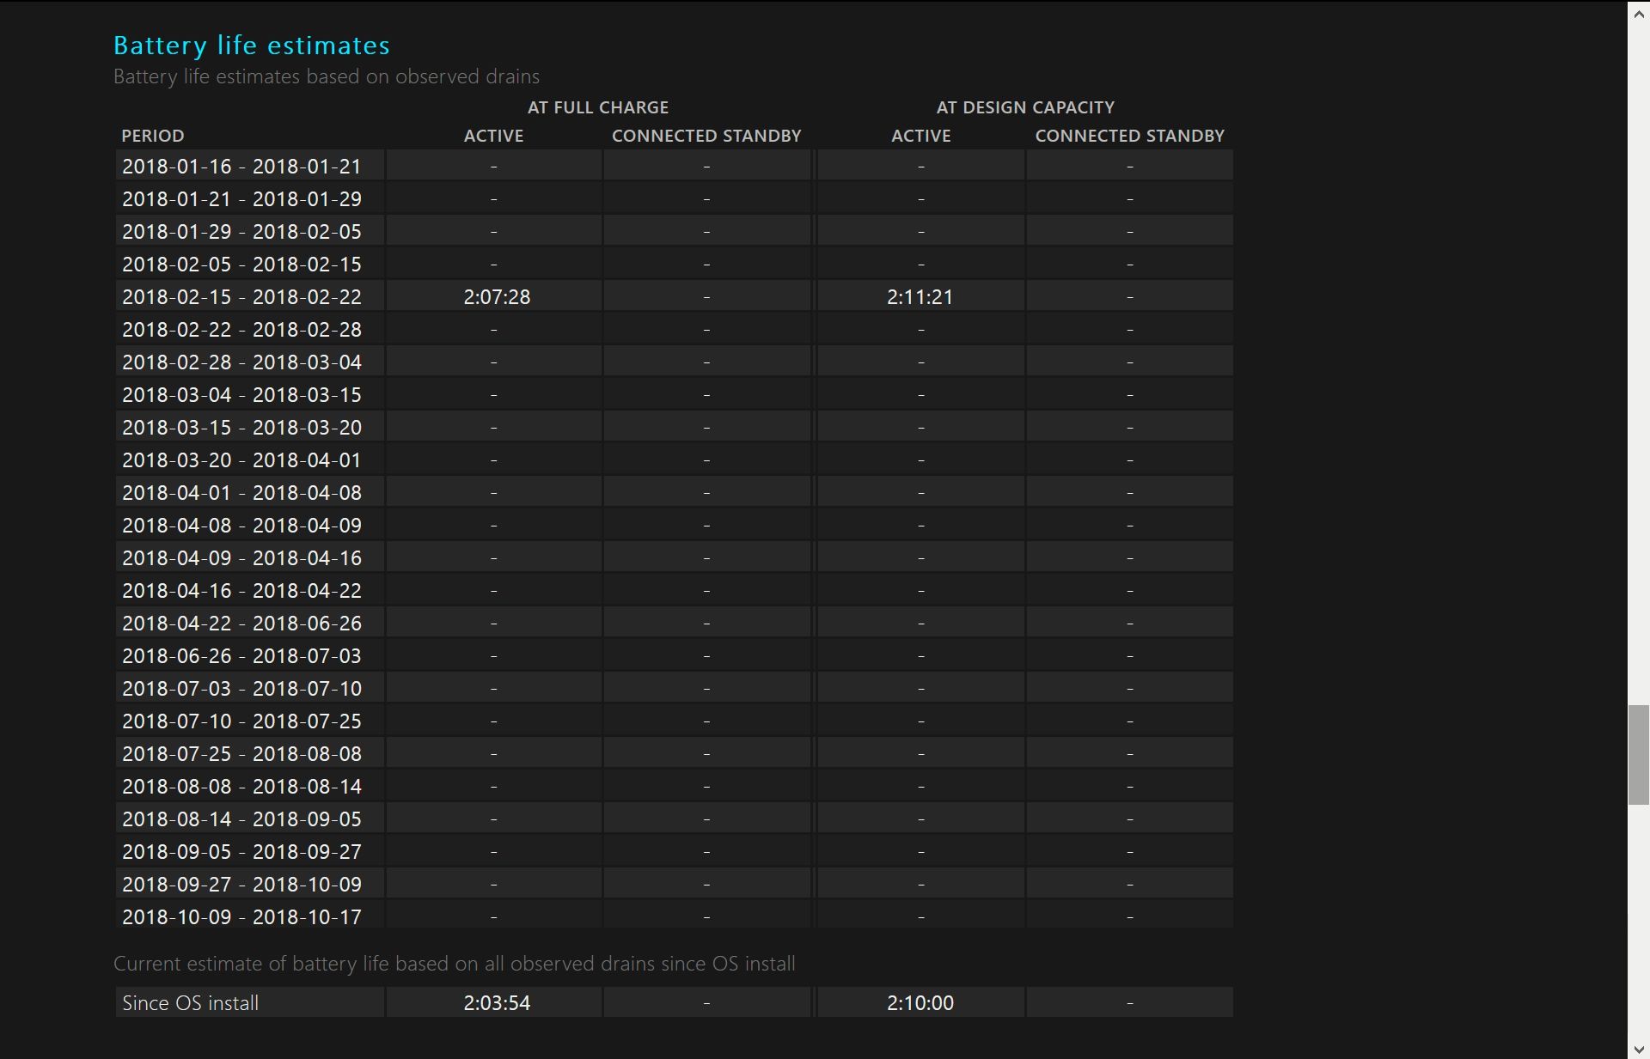Select the 2:11:21 design capacity value
1650x1059 pixels.
point(920,297)
